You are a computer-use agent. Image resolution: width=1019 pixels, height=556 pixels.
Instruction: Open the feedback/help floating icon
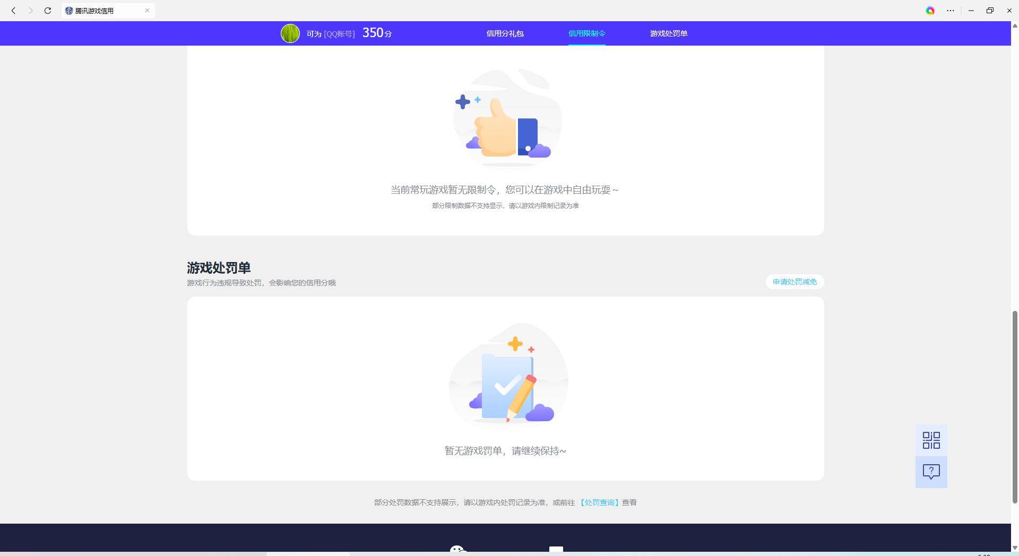pos(930,471)
